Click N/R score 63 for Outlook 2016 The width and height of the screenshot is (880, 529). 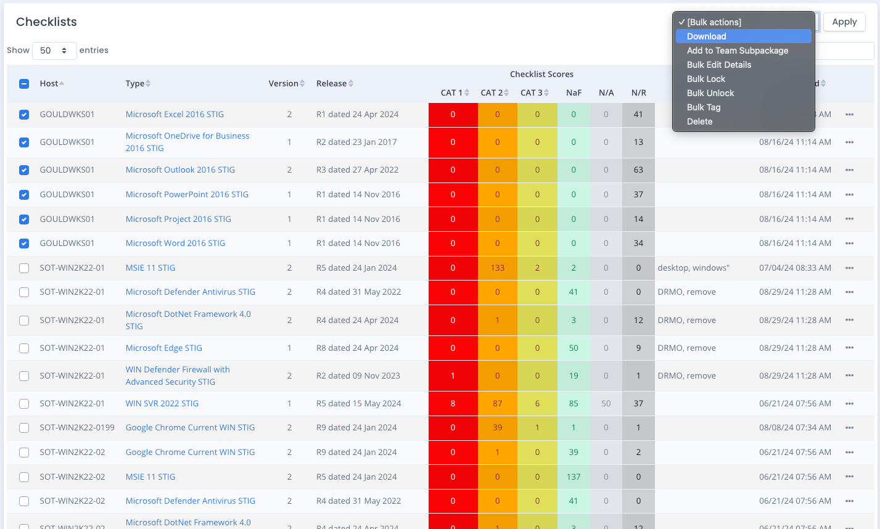[x=638, y=170]
